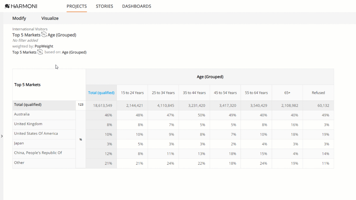Select the '55 to 64 Years' column header
Image resolution: width=356 pixels, height=200 pixels.
(256, 93)
